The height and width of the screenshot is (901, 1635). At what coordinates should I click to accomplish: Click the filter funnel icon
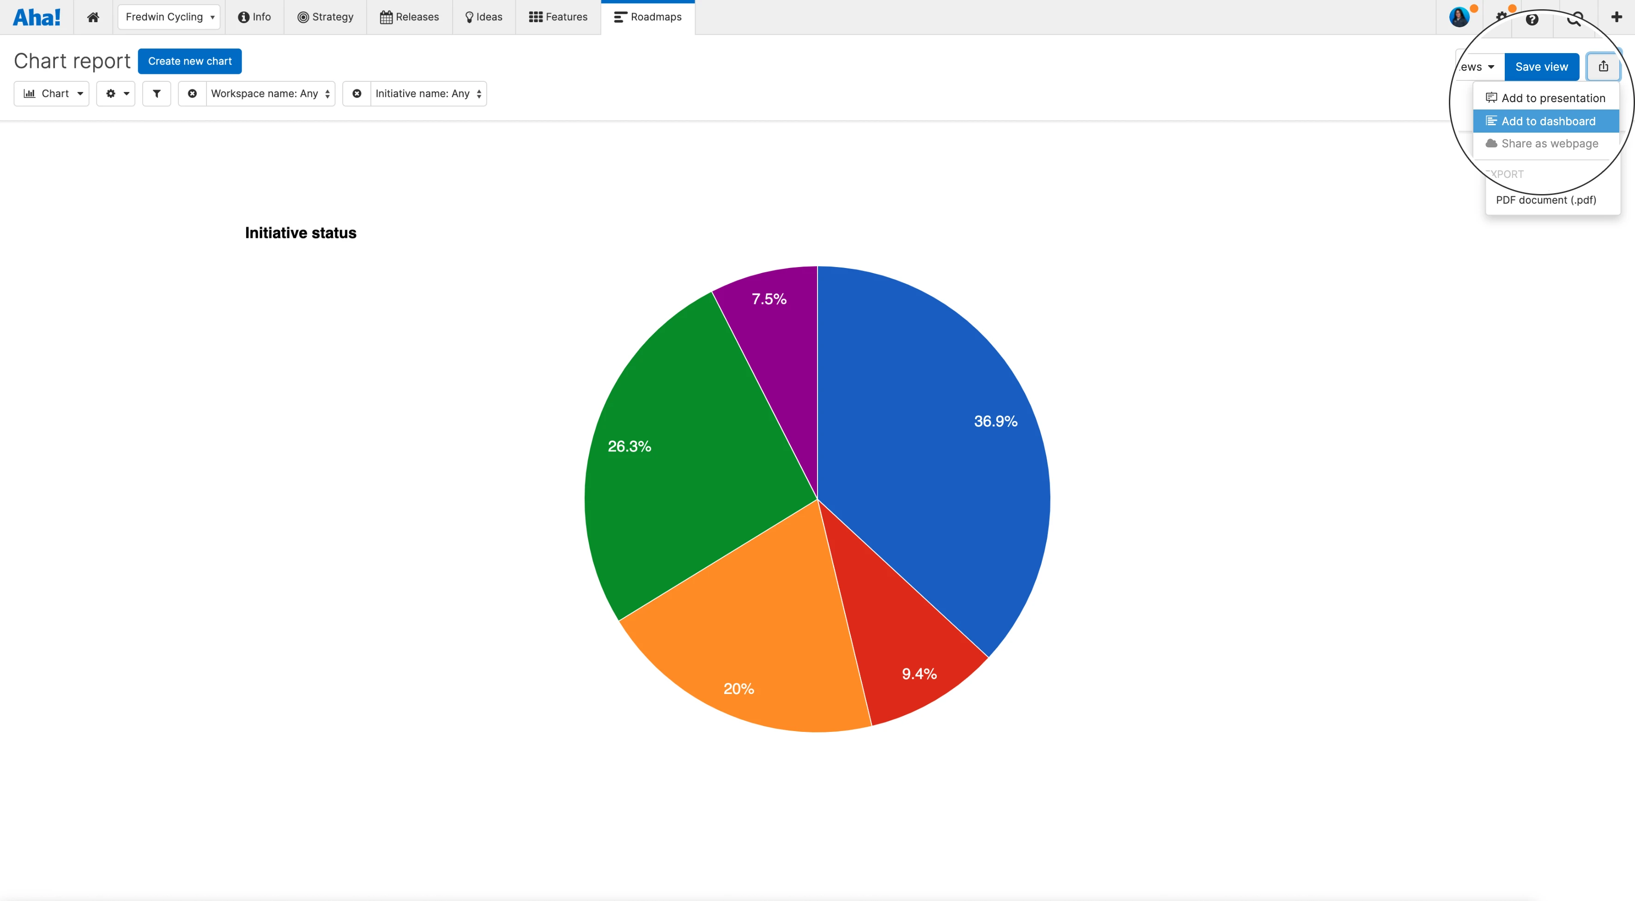point(156,93)
